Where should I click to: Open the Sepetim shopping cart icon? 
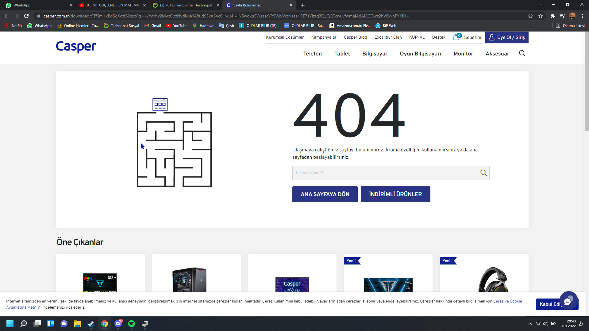(x=457, y=37)
